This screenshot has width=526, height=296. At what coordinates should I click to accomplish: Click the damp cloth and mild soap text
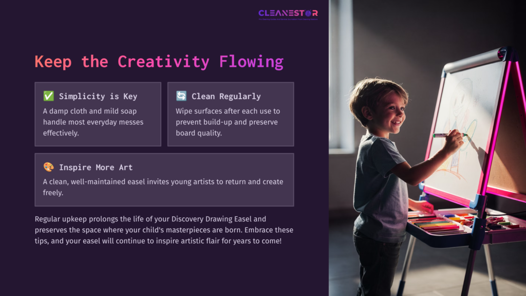93,122
